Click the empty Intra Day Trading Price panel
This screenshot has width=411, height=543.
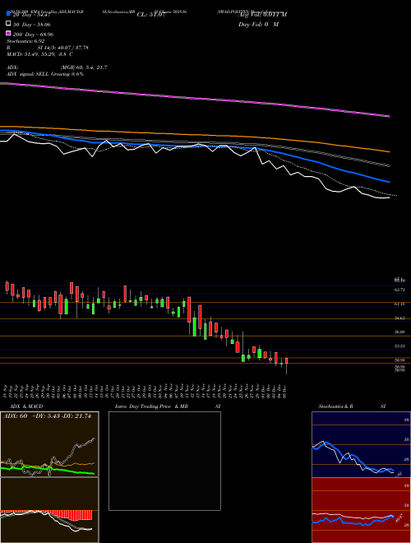164,461
